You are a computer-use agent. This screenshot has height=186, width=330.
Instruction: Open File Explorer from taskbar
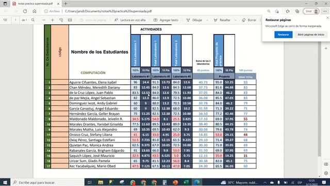(101, 182)
